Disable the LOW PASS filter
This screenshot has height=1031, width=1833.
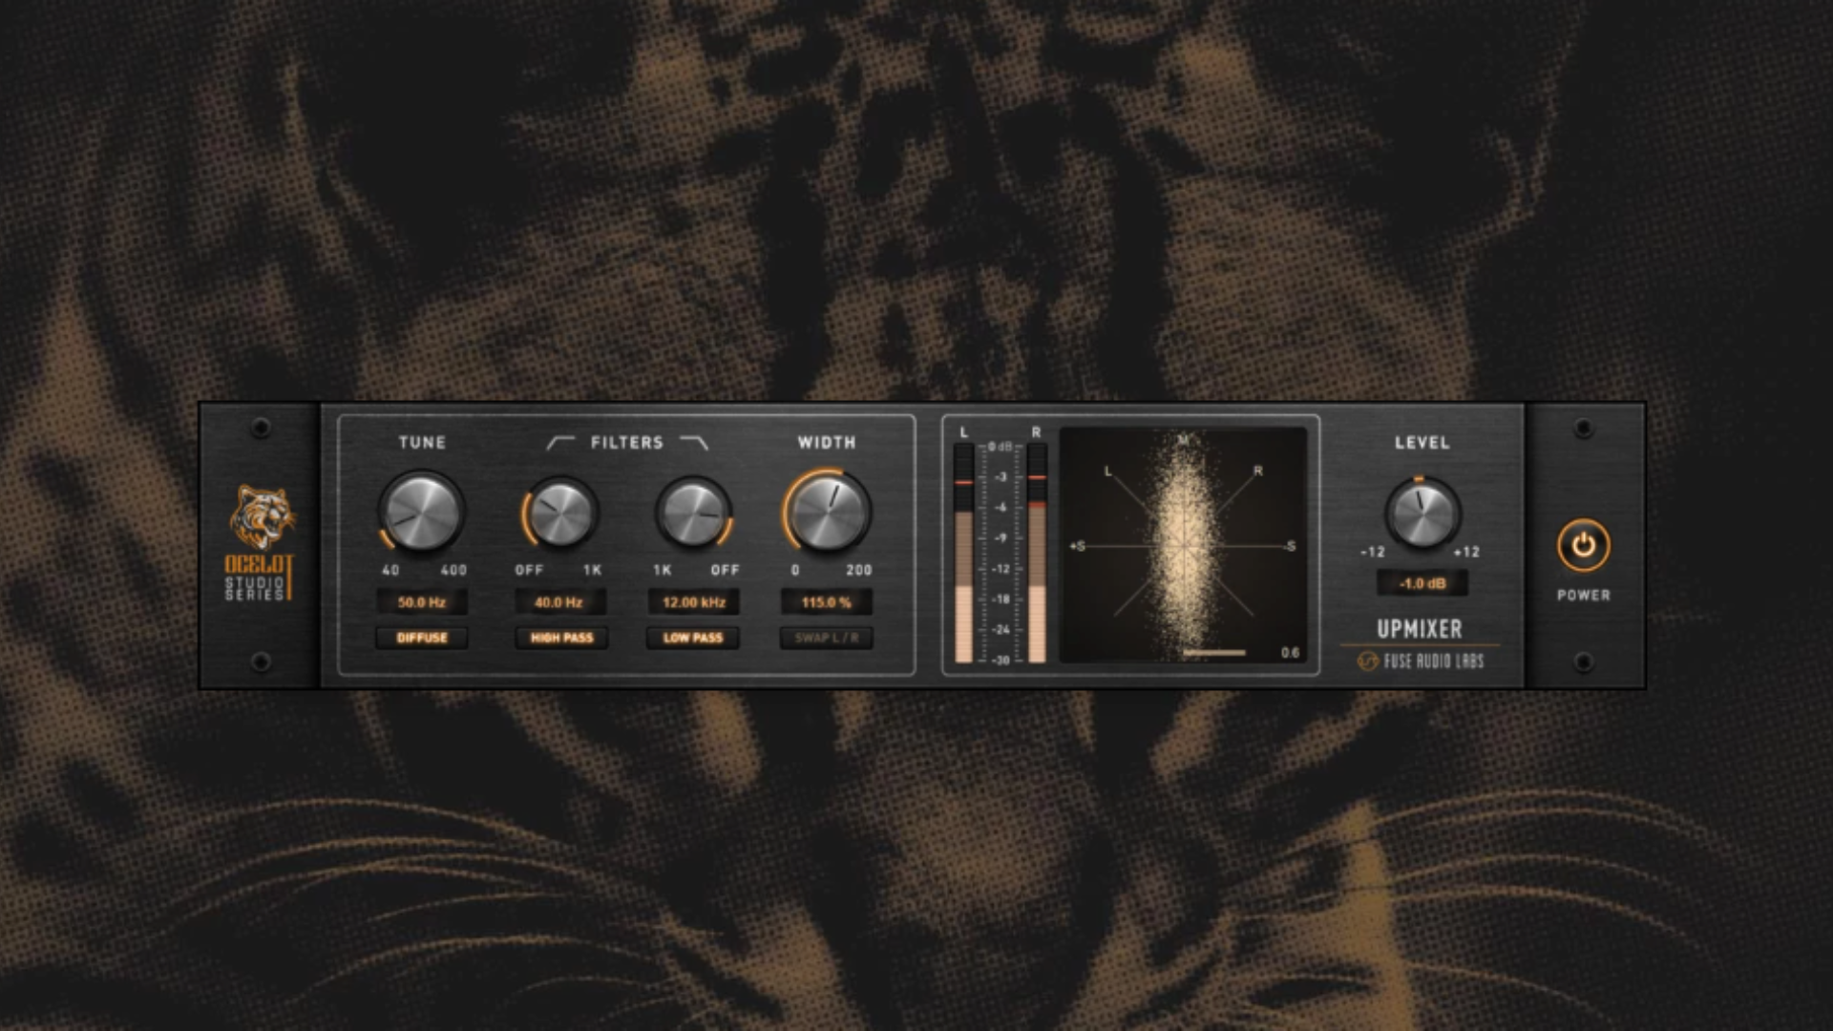click(x=693, y=639)
